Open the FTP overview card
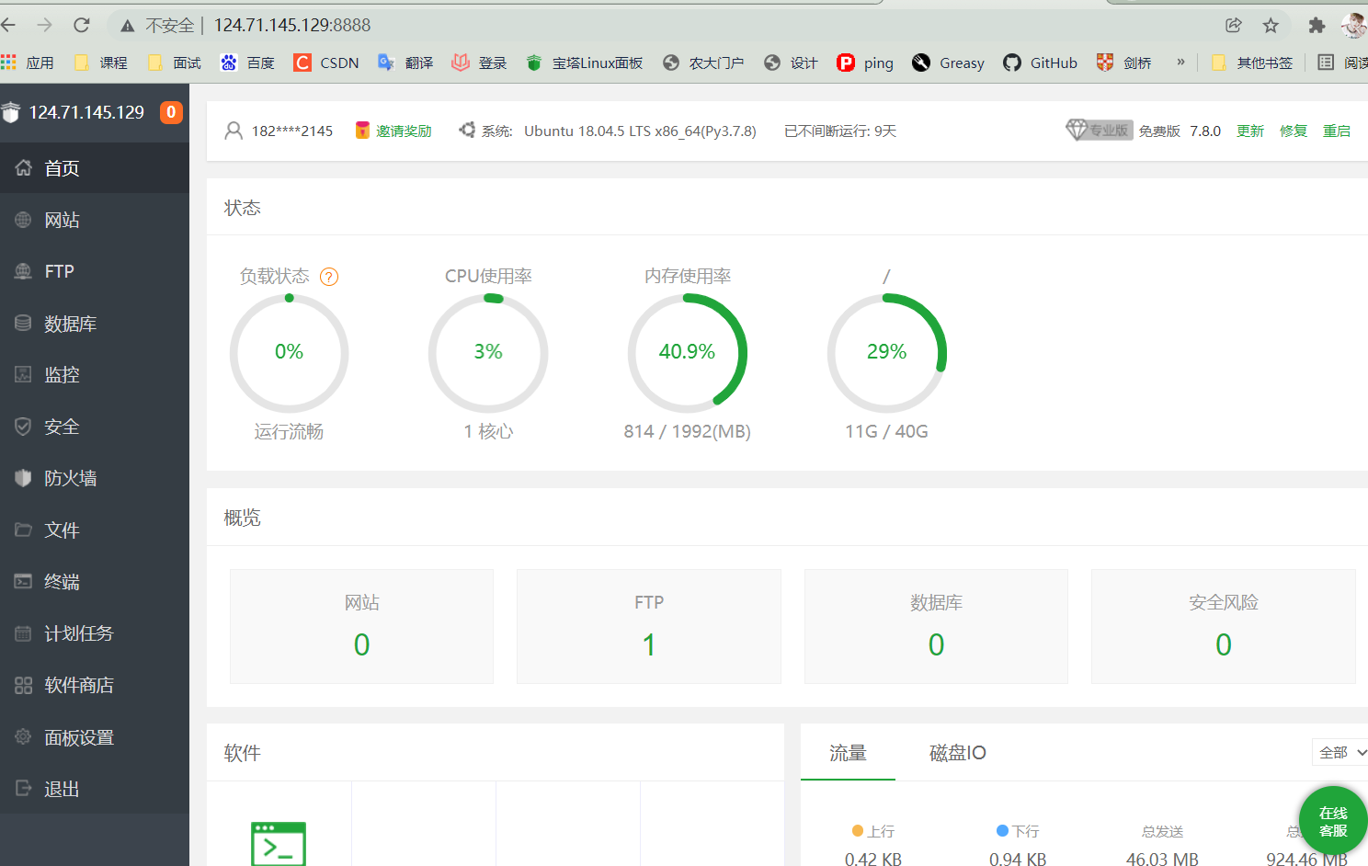The image size is (1368, 866). pos(649,626)
